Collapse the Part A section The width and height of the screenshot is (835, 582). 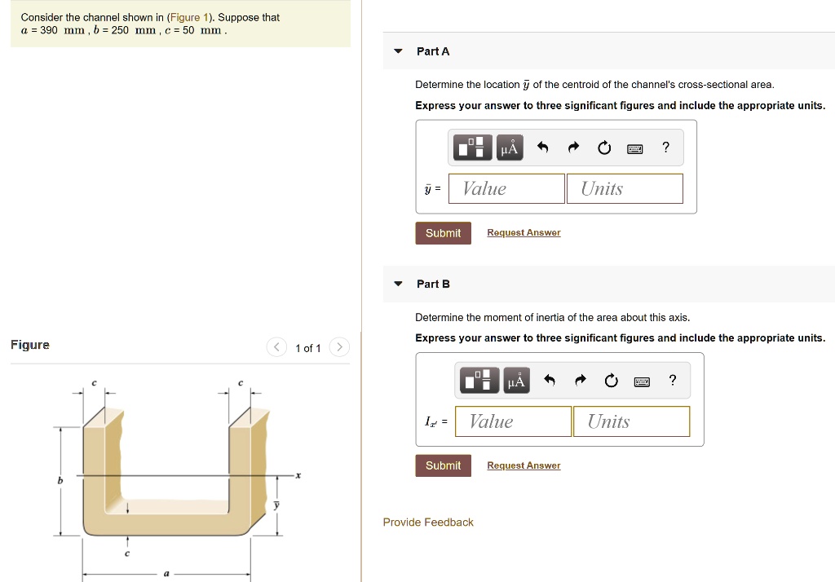397,51
